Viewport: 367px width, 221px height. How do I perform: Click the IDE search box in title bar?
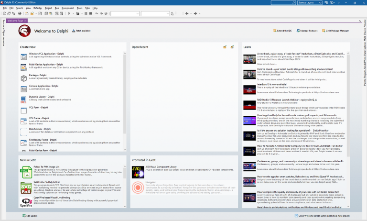[283, 2]
